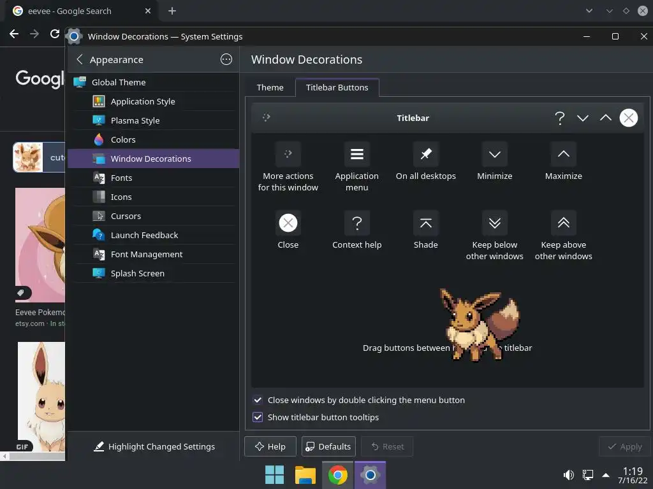Open the Eevee GIF image result in Chrome
The height and width of the screenshot is (489, 653).
click(x=41, y=397)
